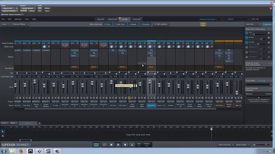The image size is (275, 154).
Task: Open the File menu
Action: tap(3, 19)
